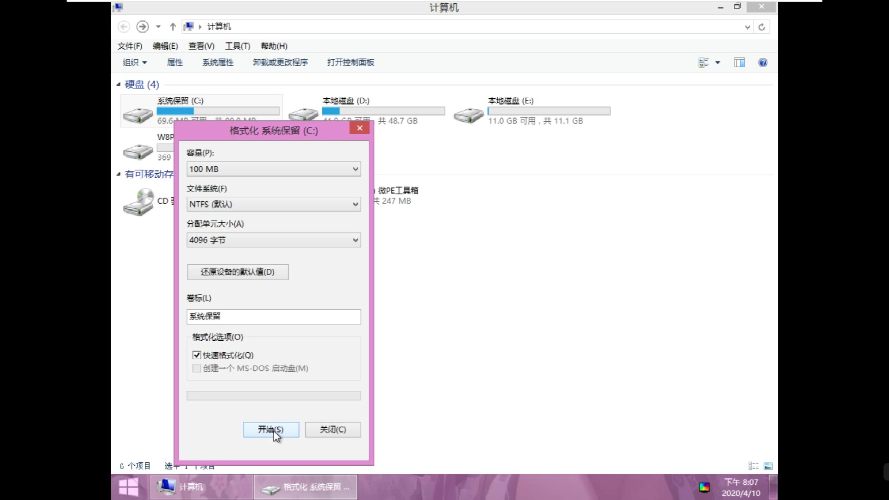
Task: Click the 即载或更改程序 icon
Action: tap(280, 62)
